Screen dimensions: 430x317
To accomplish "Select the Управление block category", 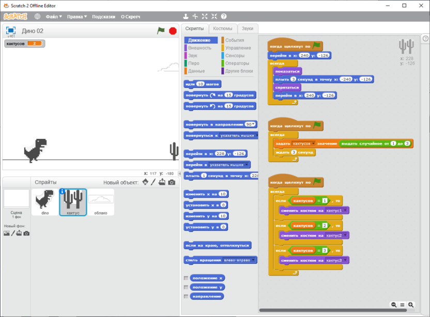I will pos(238,48).
